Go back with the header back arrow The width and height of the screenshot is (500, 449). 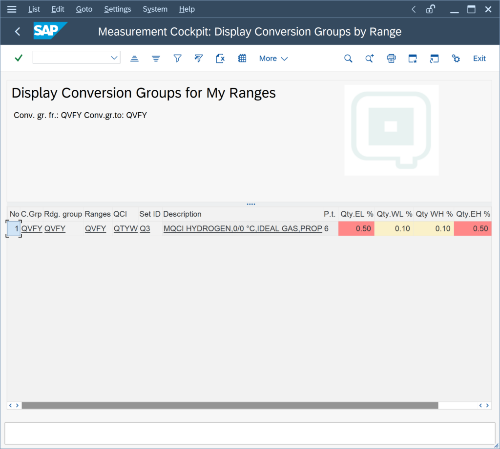(x=18, y=32)
